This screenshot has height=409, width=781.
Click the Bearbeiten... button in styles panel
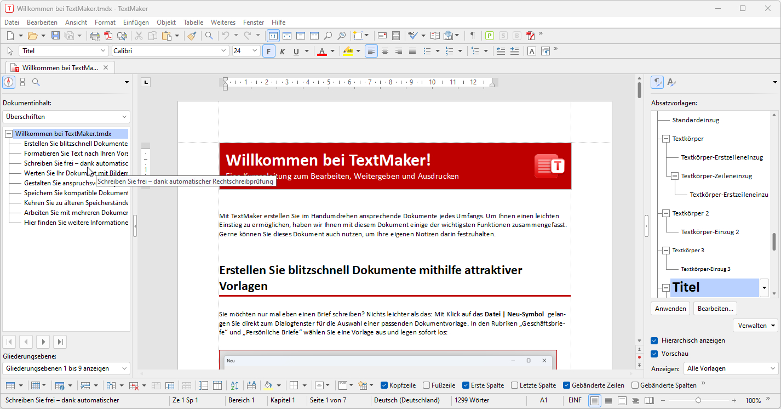[x=715, y=309]
